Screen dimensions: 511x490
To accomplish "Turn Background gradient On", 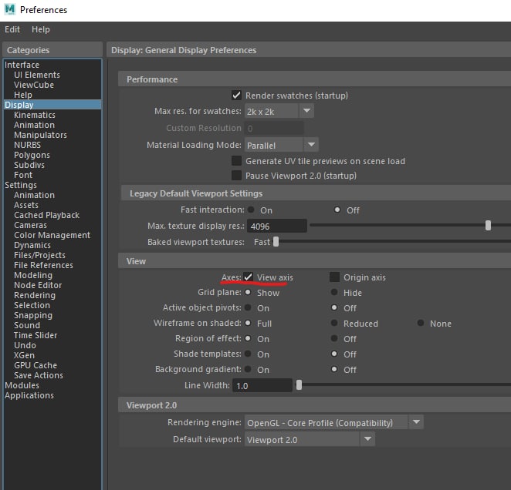I will coord(248,369).
